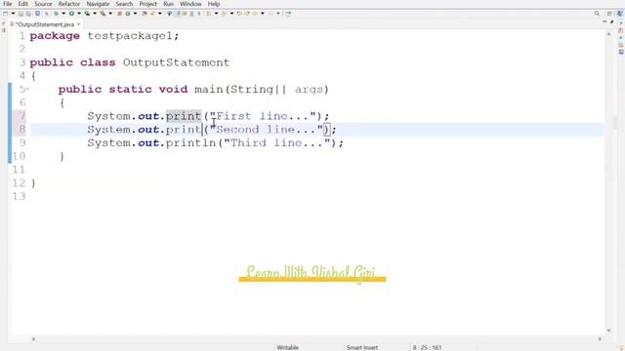
Task: Expand the Debug configurations dropdown arrow
Action: click(x=62, y=14)
